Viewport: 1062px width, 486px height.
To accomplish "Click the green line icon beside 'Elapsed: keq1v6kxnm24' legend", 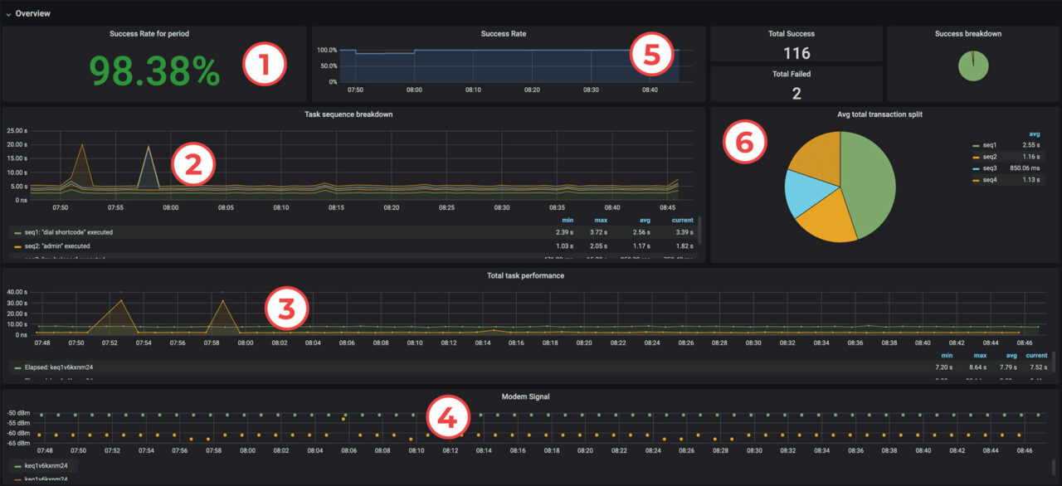I will click(x=19, y=367).
